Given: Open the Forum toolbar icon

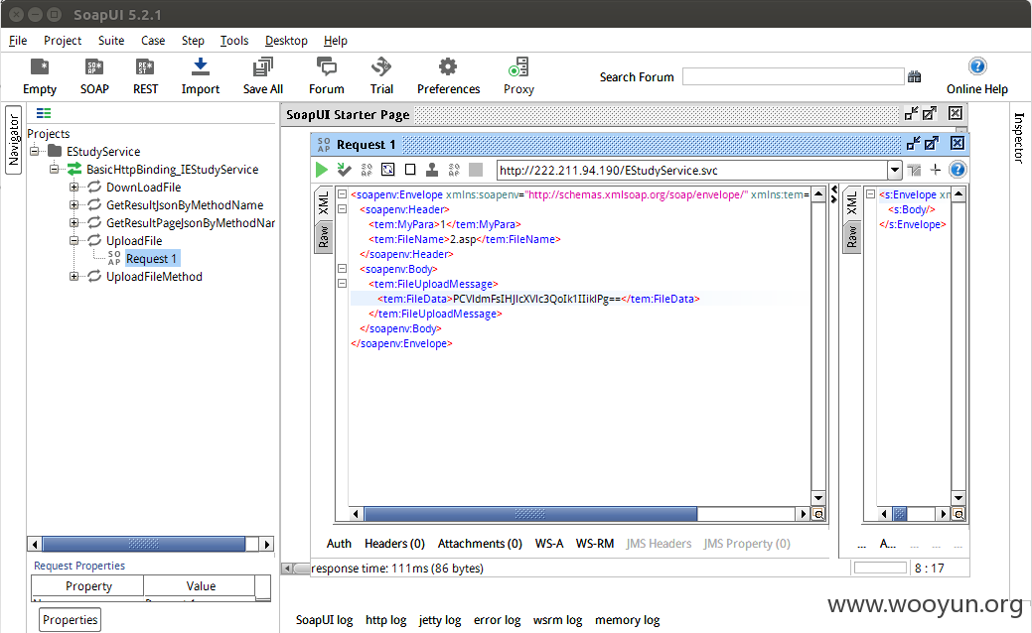Looking at the screenshot, I should [x=327, y=76].
